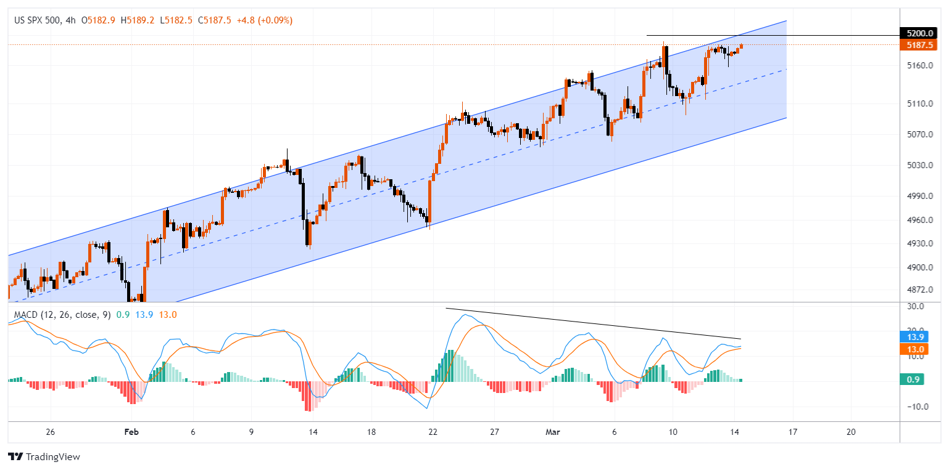Click the 4872.0 price axis tick
Image resolution: width=949 pixels, height=470 pixels.
(919, 290)
